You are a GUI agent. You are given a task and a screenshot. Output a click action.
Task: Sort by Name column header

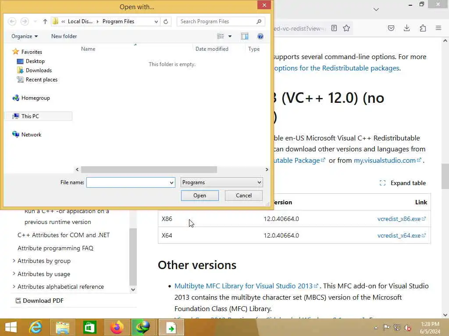click(x=88, y=49)
